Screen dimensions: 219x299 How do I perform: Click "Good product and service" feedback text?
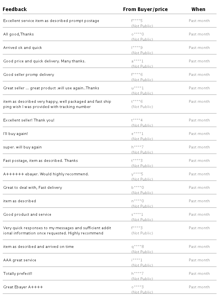point(27,215)
